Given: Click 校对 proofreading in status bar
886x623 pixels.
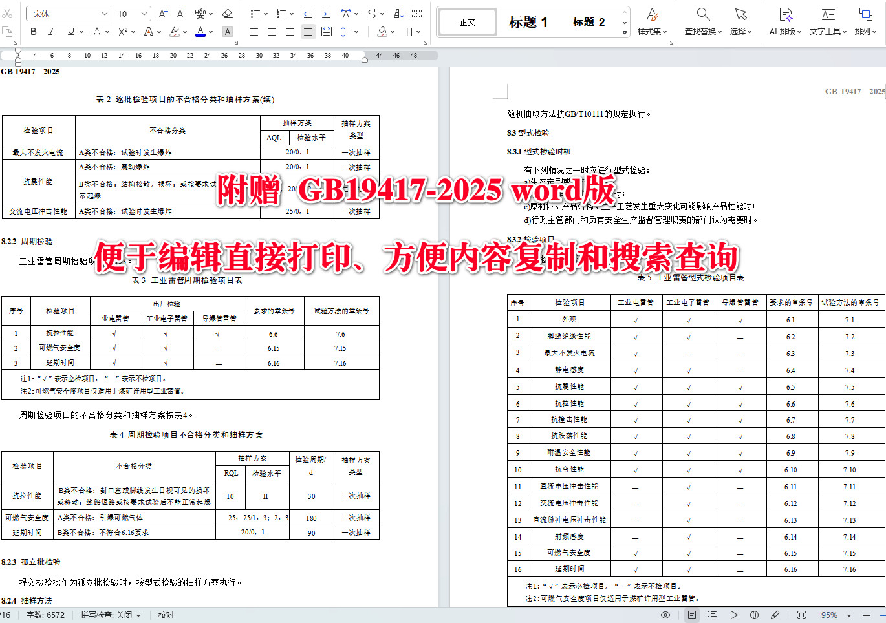Looking at the screenshot, I should coord(166,615).
